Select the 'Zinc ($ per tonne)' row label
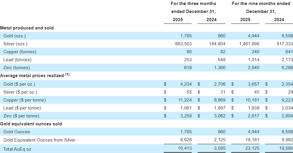Image resolution: width=293 pixels, height=153 pixels. 21,116
